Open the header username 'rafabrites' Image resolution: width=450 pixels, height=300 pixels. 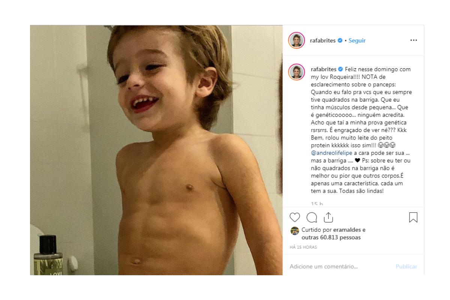click(324, 40)
